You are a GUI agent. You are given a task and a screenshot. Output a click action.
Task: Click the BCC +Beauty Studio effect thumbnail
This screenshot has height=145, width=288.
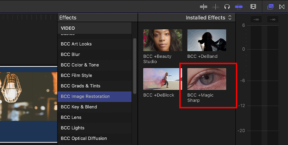[x=163, y=40]
